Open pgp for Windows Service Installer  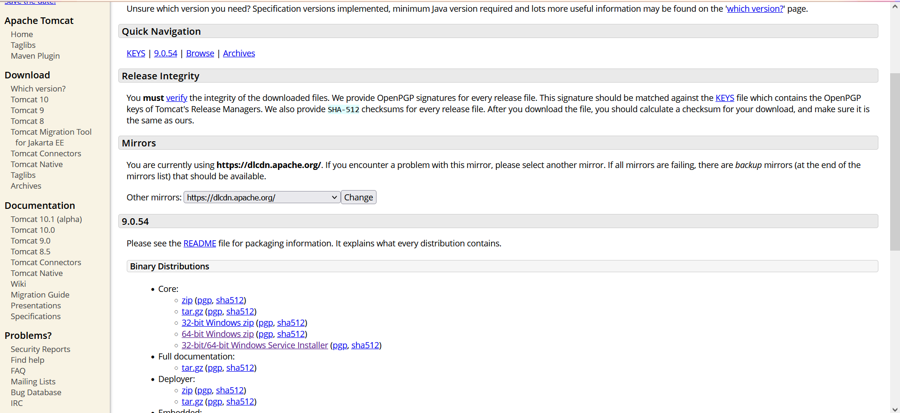coord(340,345)
